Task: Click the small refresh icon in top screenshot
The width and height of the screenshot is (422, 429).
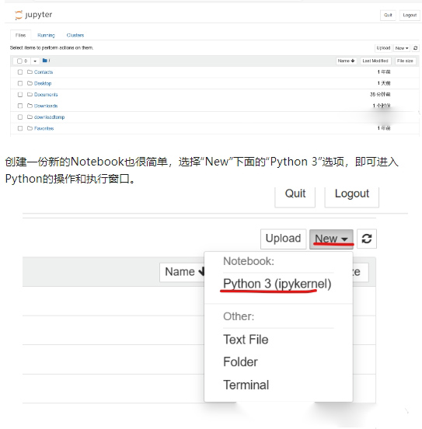Action: click(416, 48)
